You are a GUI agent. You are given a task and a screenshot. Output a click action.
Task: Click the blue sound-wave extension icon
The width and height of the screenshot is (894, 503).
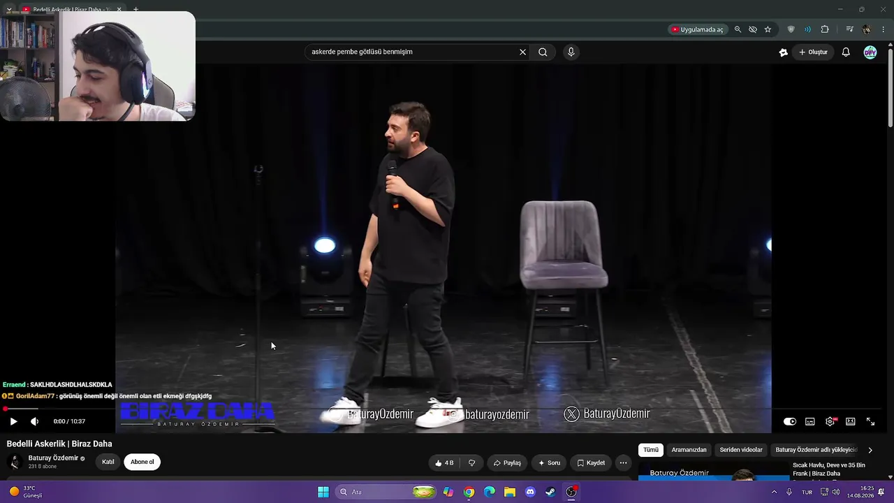(807, 29)
